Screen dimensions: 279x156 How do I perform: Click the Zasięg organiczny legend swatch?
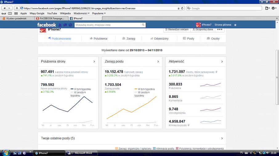116,148
